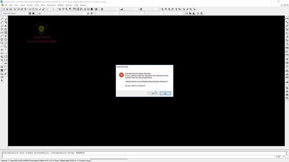Open the Color Control dropdown
The width and height of the screenshot is (289, 162).
(x=117, y=13)
